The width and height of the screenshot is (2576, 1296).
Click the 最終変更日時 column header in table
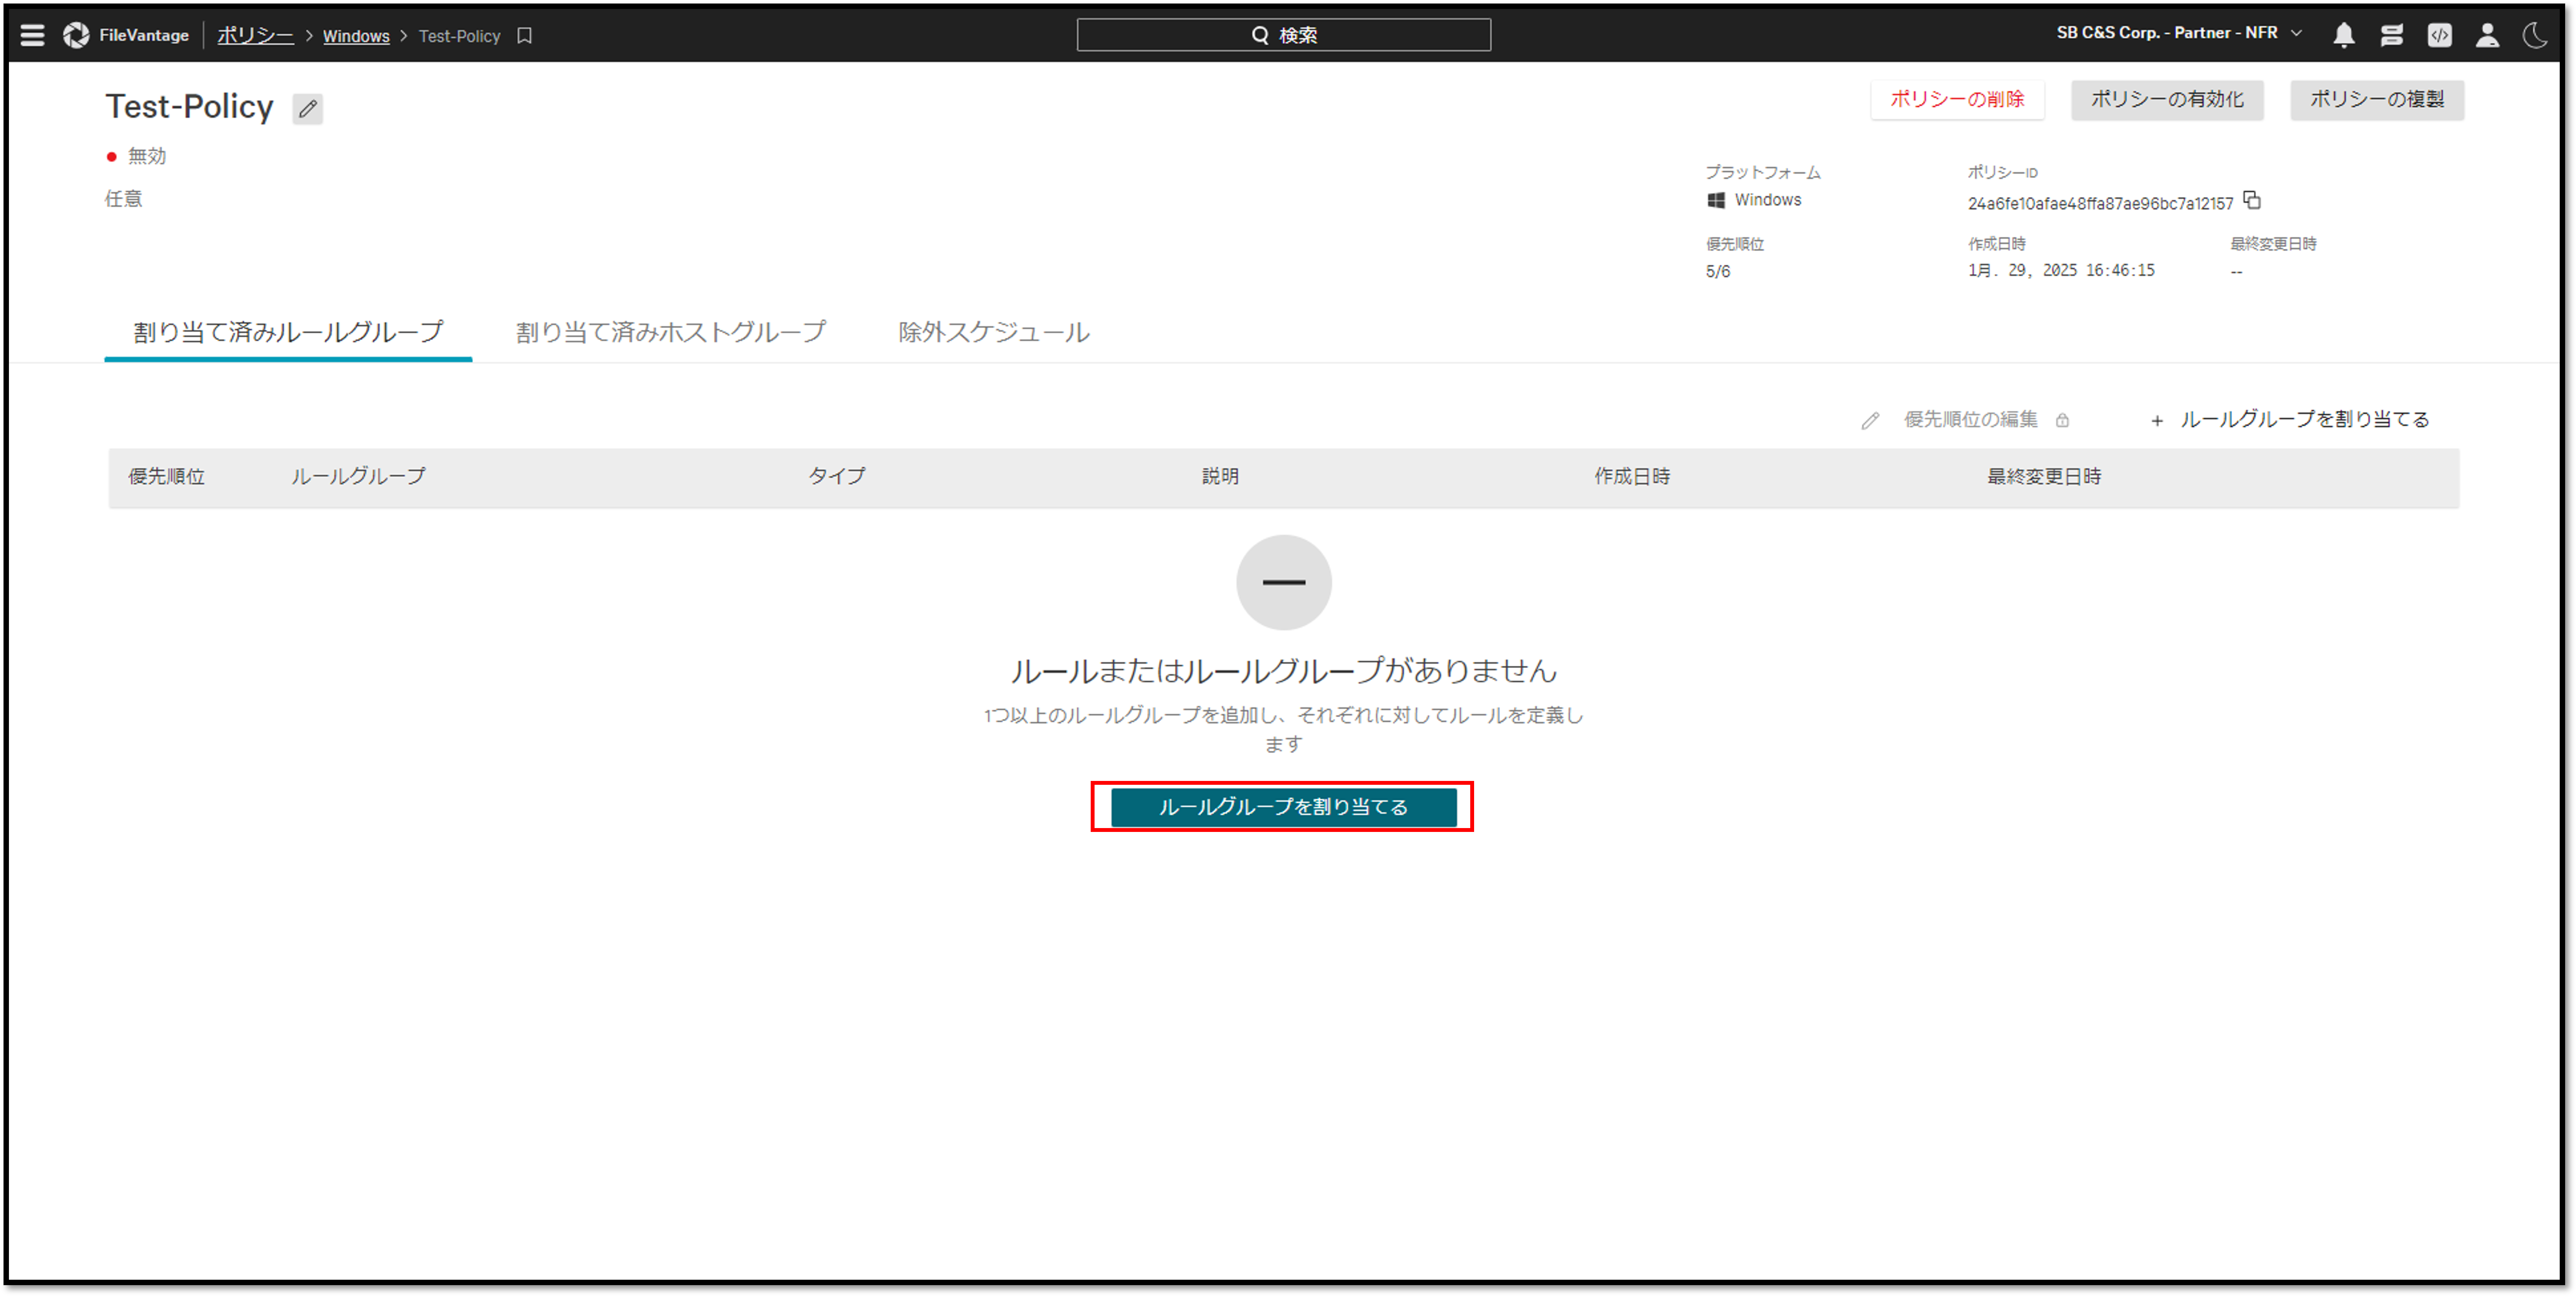click(x=2044, y=477)
